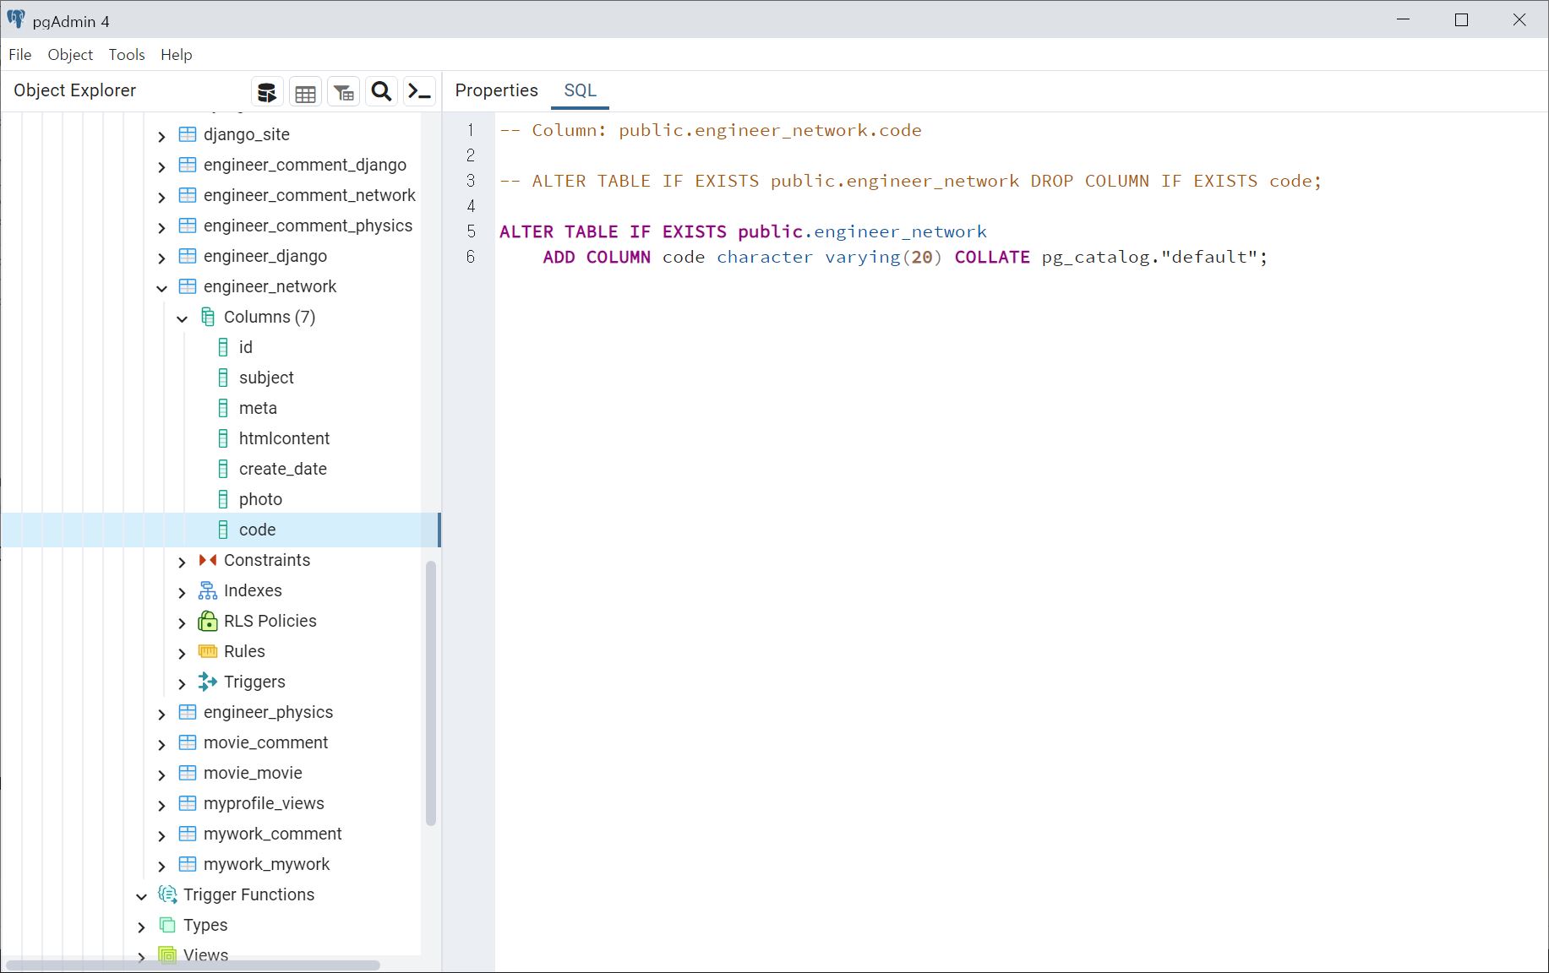Click line number 3 in the gutter
1549x973 pixels.
471,181
